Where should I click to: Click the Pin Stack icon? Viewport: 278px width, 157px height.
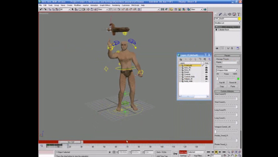(217, 48)
